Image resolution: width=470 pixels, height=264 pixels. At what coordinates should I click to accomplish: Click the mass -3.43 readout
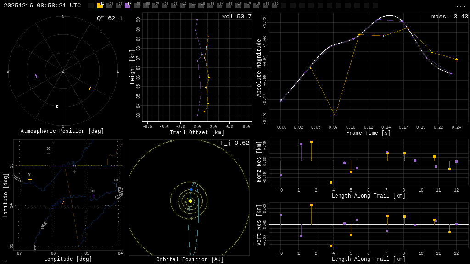pyautogui.click(x=449, y=16)
